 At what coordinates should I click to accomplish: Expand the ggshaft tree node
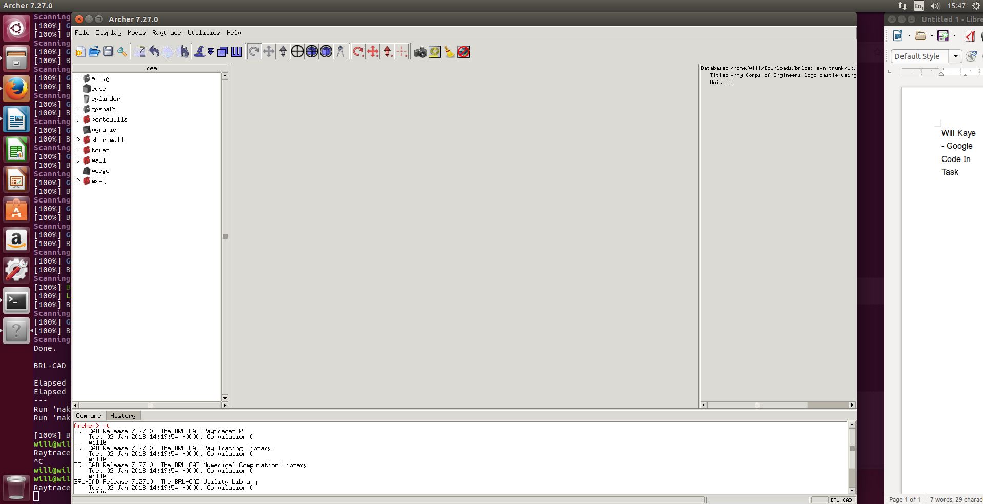(x=78, y=109)
